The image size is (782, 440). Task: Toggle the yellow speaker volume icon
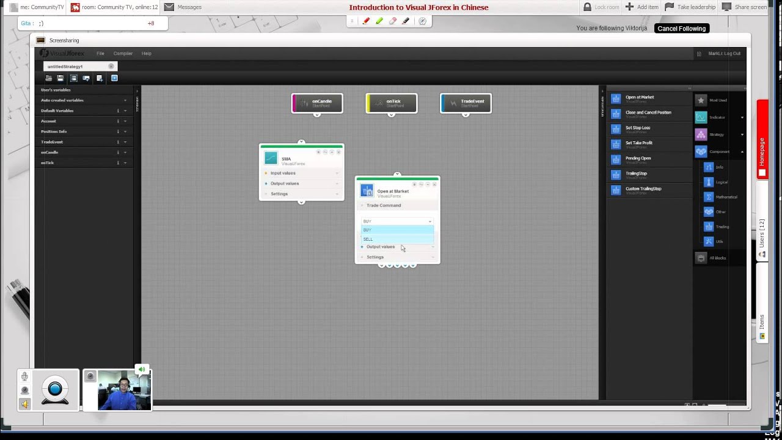point(25,404)
